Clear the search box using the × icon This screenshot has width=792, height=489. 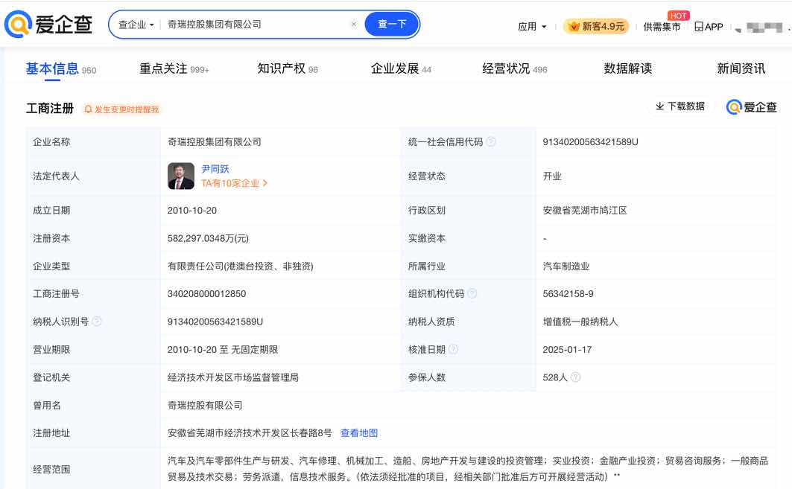pyautogui.click(x=353, y=23)
